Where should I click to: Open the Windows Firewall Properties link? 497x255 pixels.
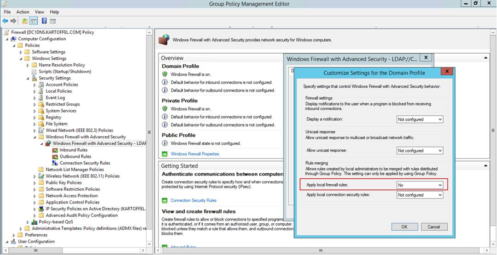(195, 154)
